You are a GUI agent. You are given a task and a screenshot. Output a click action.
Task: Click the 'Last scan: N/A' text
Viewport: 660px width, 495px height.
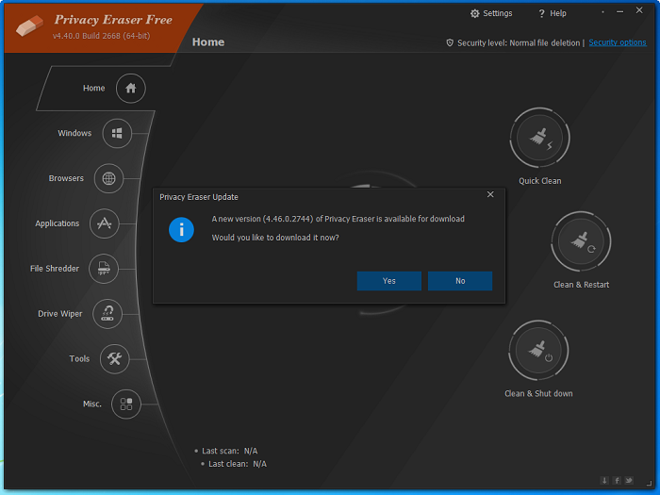coord(230,451)
